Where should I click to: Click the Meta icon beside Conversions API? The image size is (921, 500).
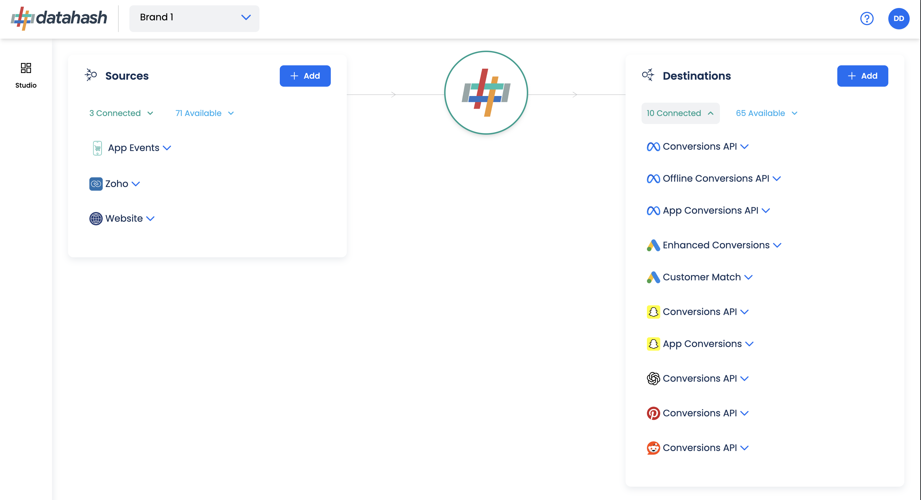pyautogui.click(x=653, y=147)
